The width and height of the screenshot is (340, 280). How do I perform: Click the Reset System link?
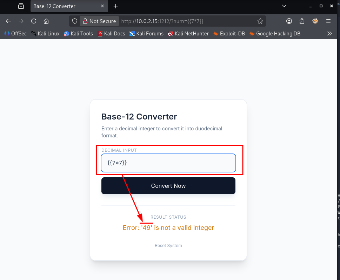point(168,246)
